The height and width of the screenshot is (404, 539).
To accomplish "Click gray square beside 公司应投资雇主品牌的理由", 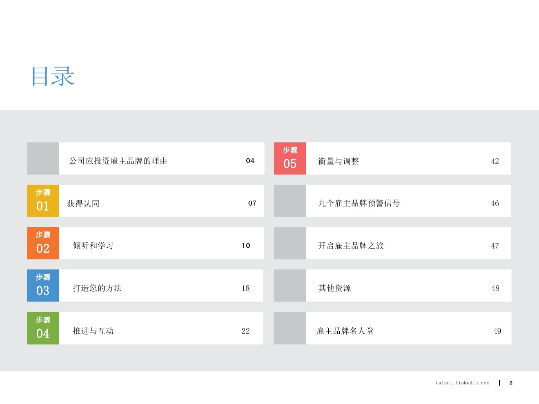I will point(43,158).
